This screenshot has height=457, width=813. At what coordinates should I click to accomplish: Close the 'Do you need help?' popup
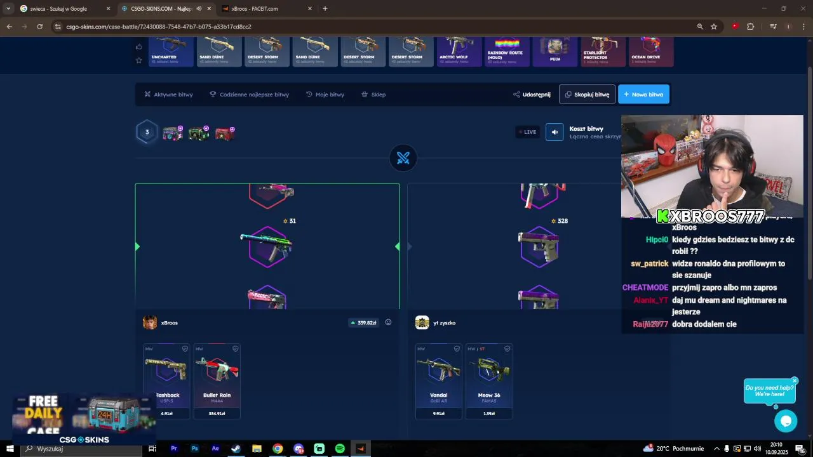click(x=794, y=381)
